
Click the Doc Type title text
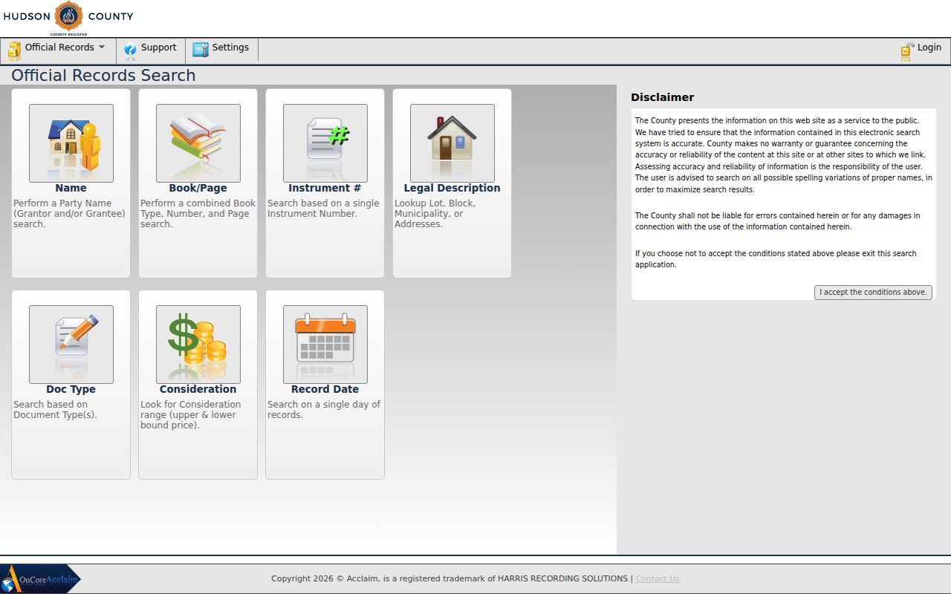coord(71,390)
